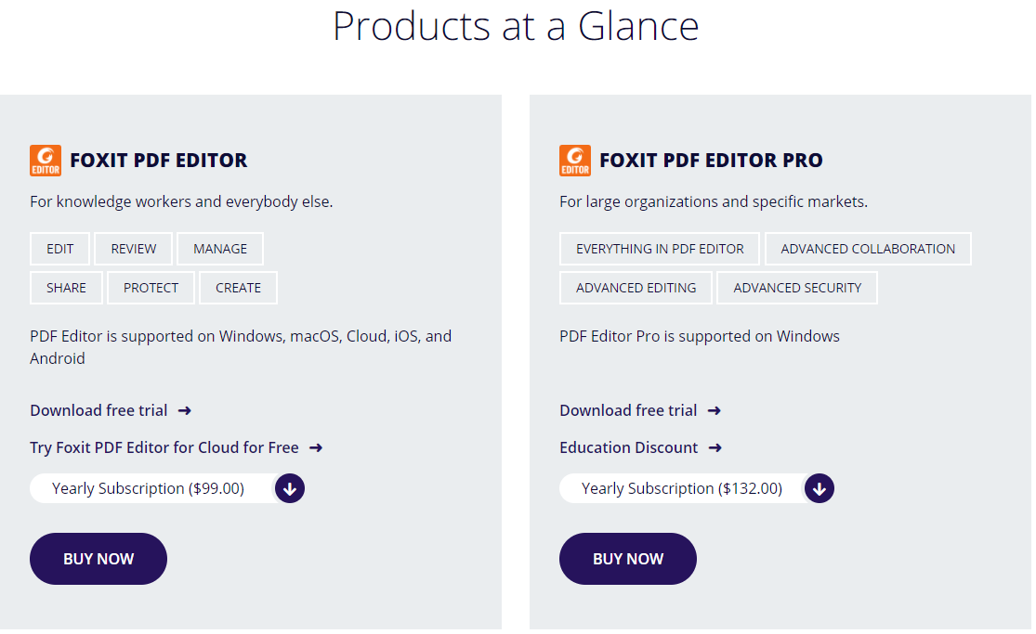Select the ADVANCED EDITING tag
Screen dimensions: 1036x634
coord(636,288)
